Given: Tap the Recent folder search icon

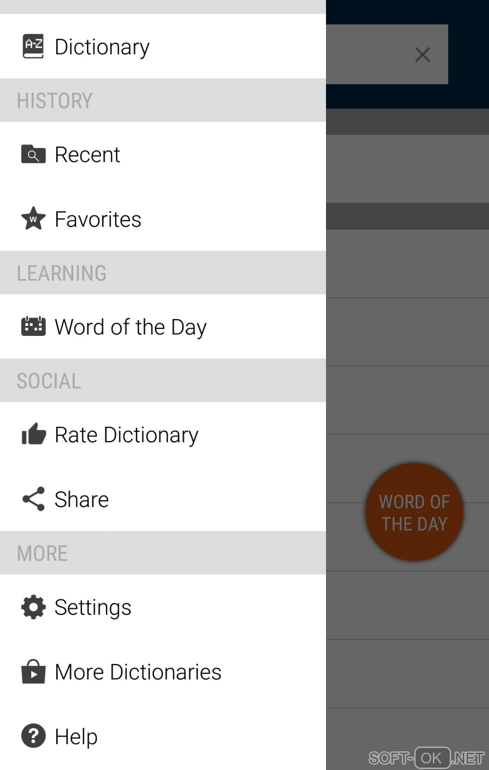Looking at the screenshot, I should pyautogui.click(x=33, y=154).
